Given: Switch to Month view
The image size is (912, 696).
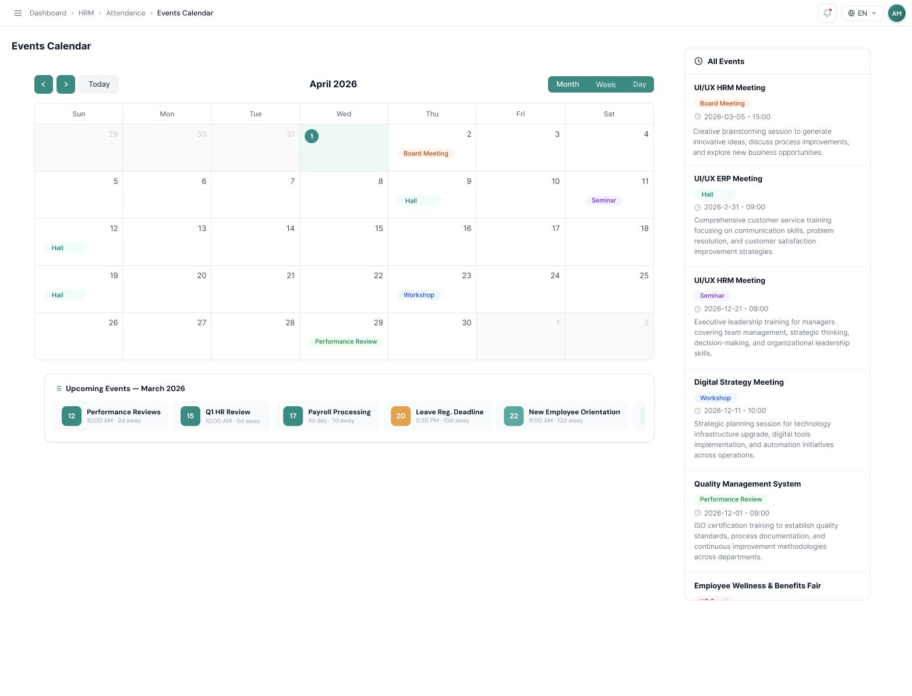Looking at the screenshot, I should pyautogui.click(x=568, y=84).
